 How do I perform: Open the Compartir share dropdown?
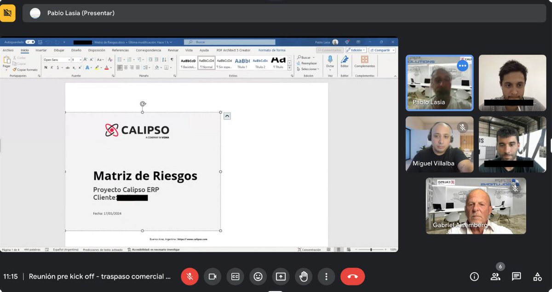pos(382,50)
